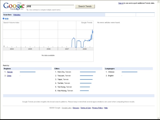Open the Privacy Policy link
This screenshot has width=160, height=120.
point(97,108)
